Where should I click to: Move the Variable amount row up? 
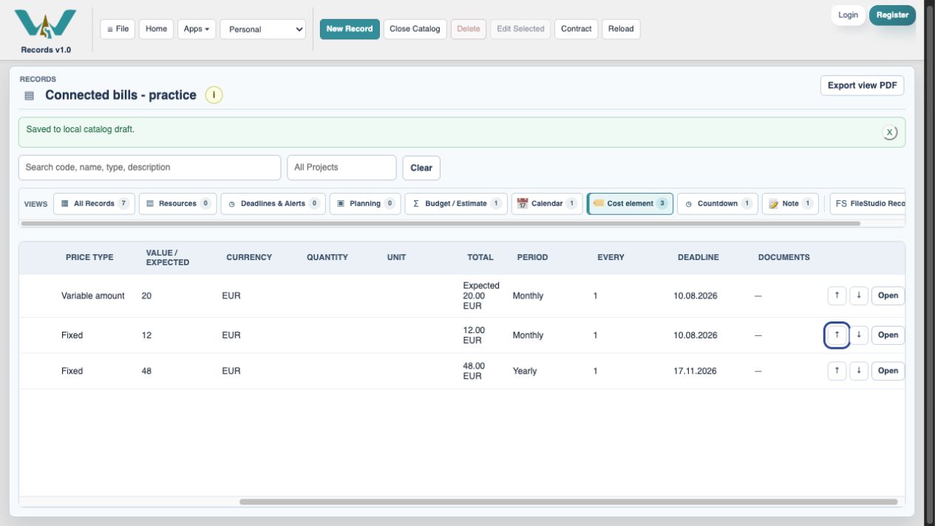coord(837,296)
